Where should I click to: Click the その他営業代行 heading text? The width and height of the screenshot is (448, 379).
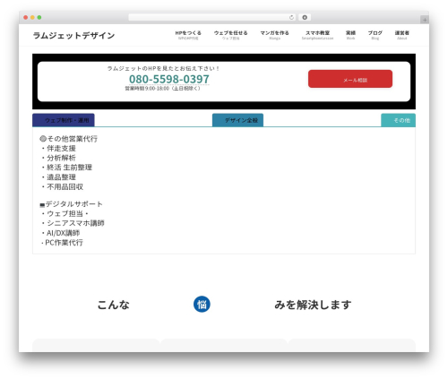pos(69,139)
